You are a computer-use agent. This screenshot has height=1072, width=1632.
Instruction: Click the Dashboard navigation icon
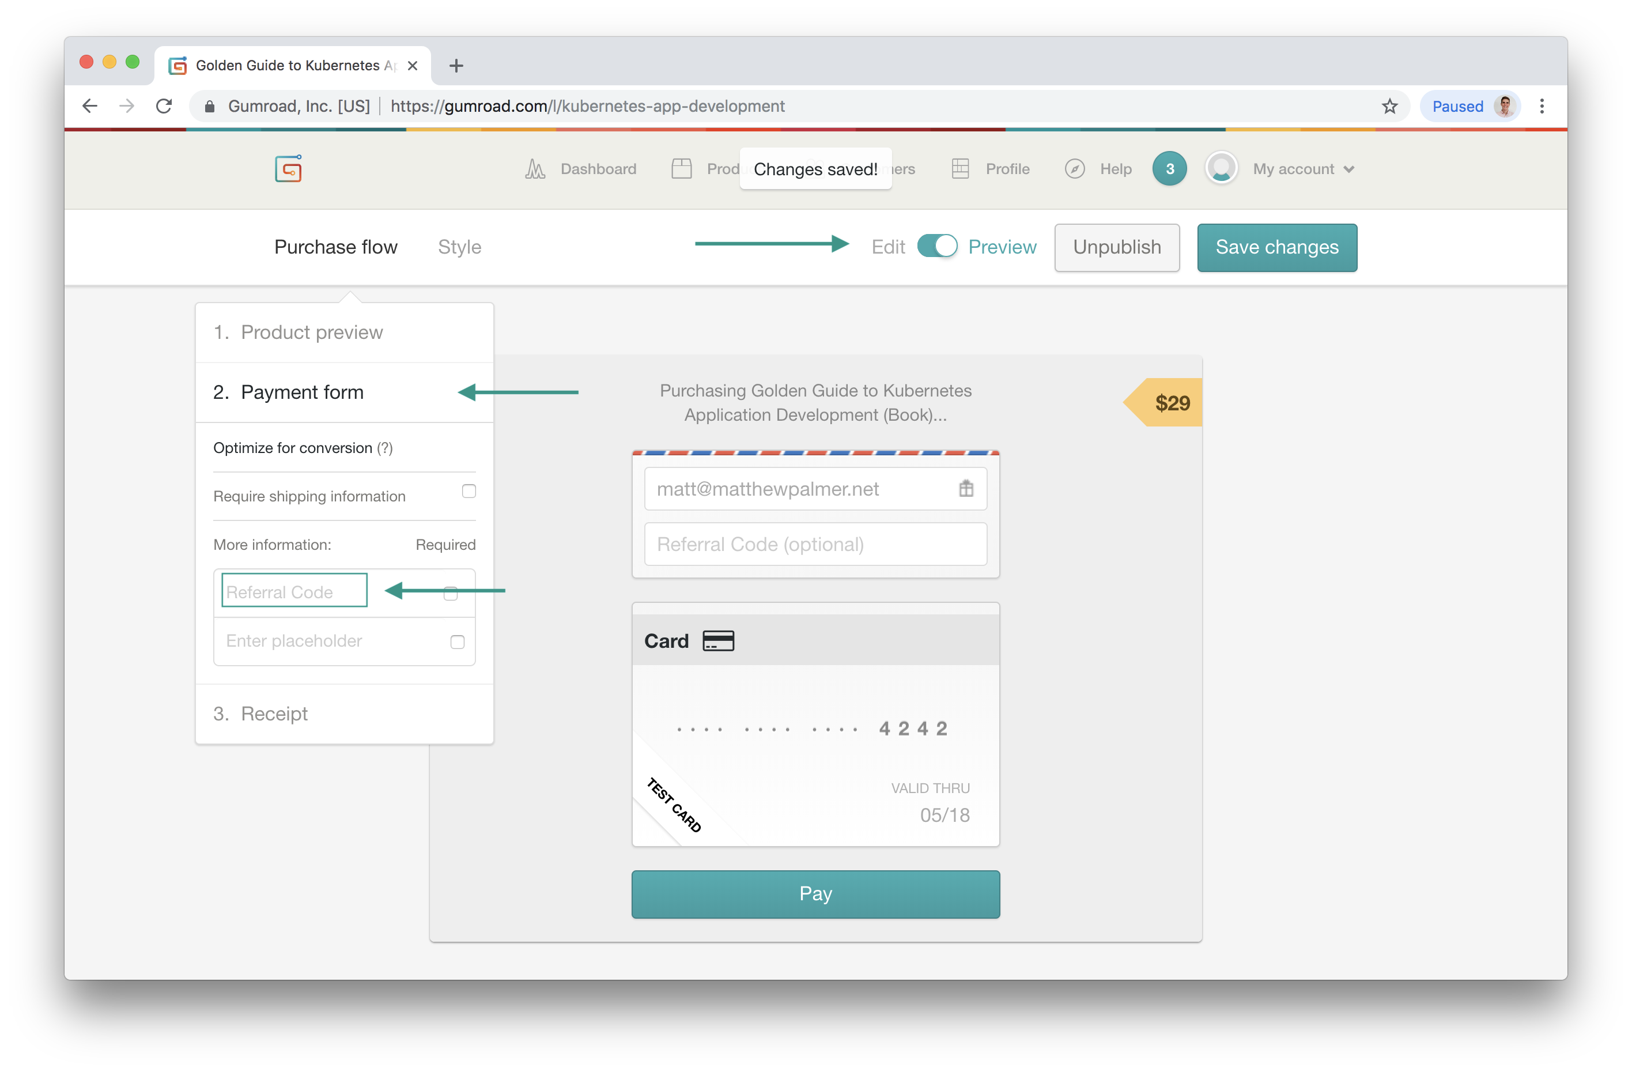tap(534, 168)
